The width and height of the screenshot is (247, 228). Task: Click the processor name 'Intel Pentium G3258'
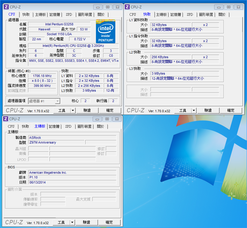click(x=59, y=24)
